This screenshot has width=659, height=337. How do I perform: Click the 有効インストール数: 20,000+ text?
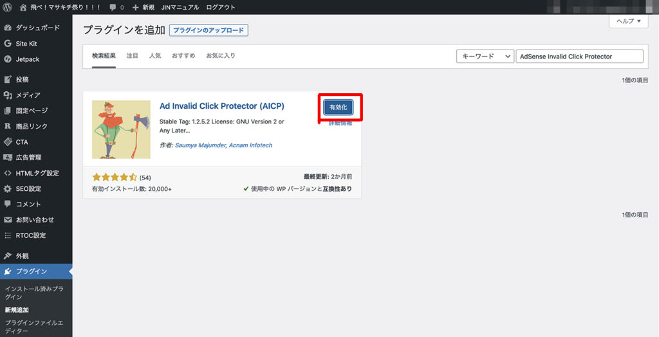(132, 189)
